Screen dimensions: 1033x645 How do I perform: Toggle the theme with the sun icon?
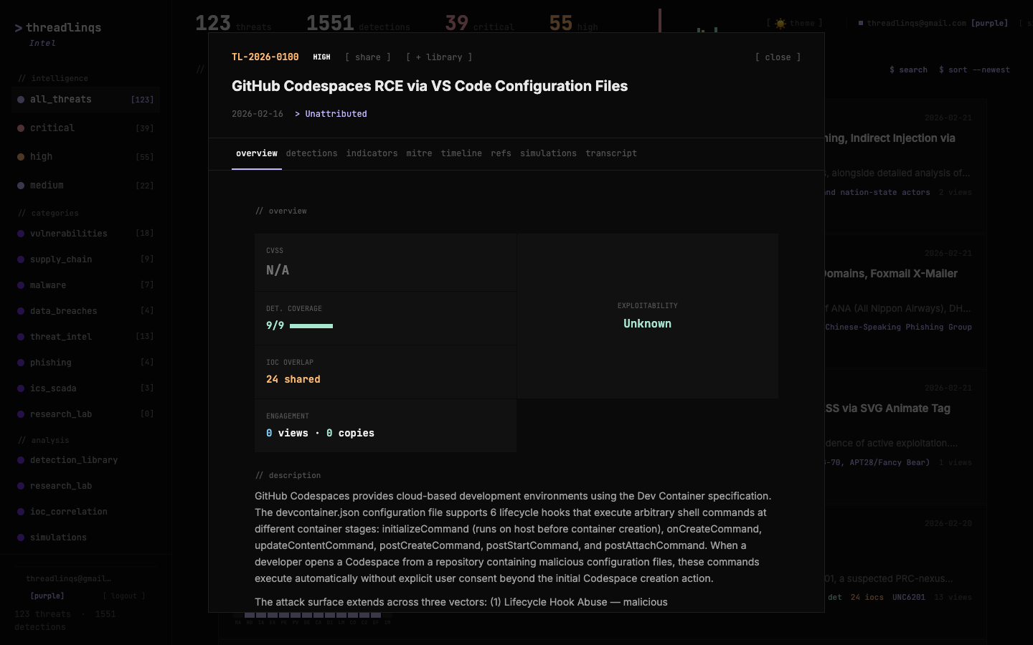pyautogui.click(x=780, y=23)
